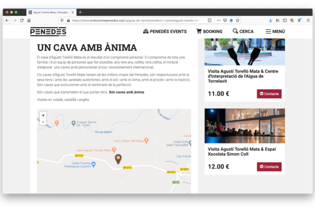Click the browser back arrow

pos(7,20)
